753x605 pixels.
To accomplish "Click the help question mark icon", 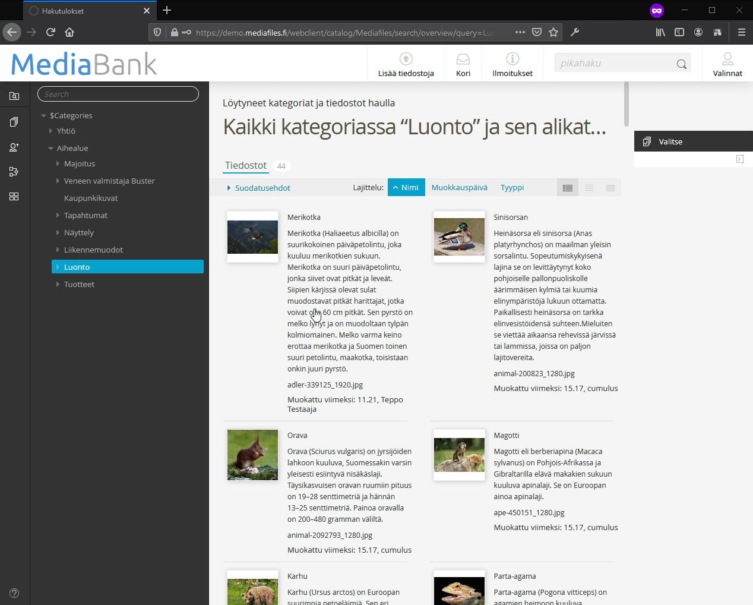I will point(14,593).
